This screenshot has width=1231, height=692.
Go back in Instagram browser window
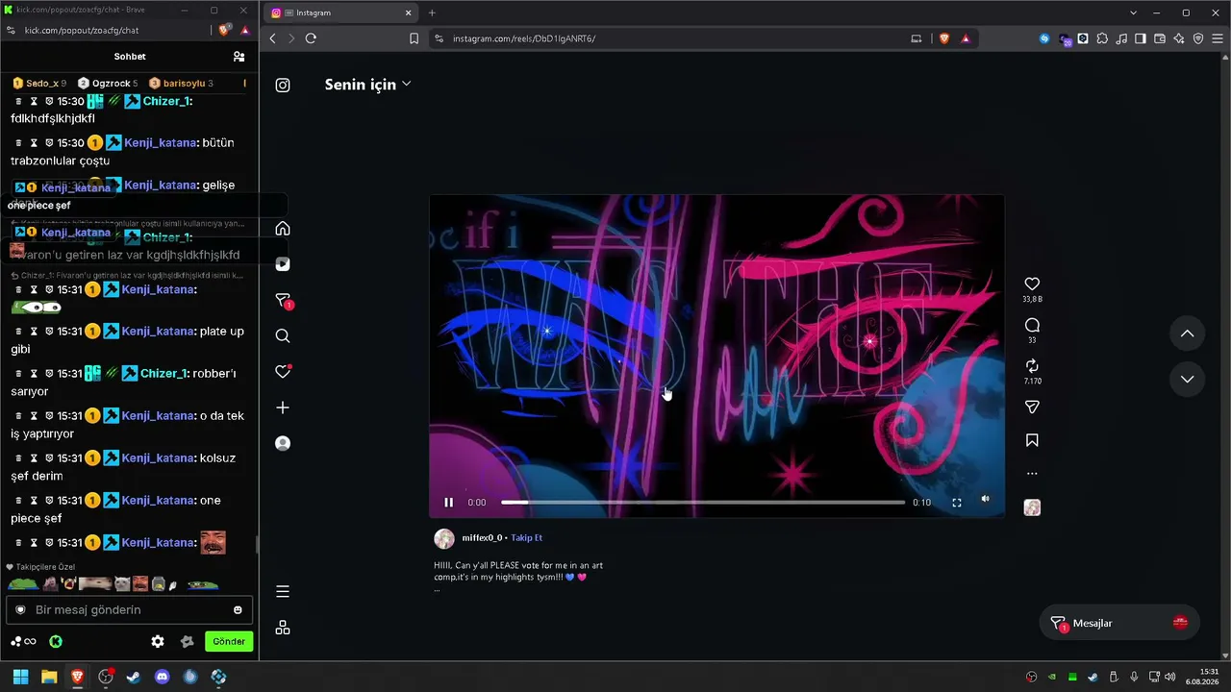tap(273, 38)
